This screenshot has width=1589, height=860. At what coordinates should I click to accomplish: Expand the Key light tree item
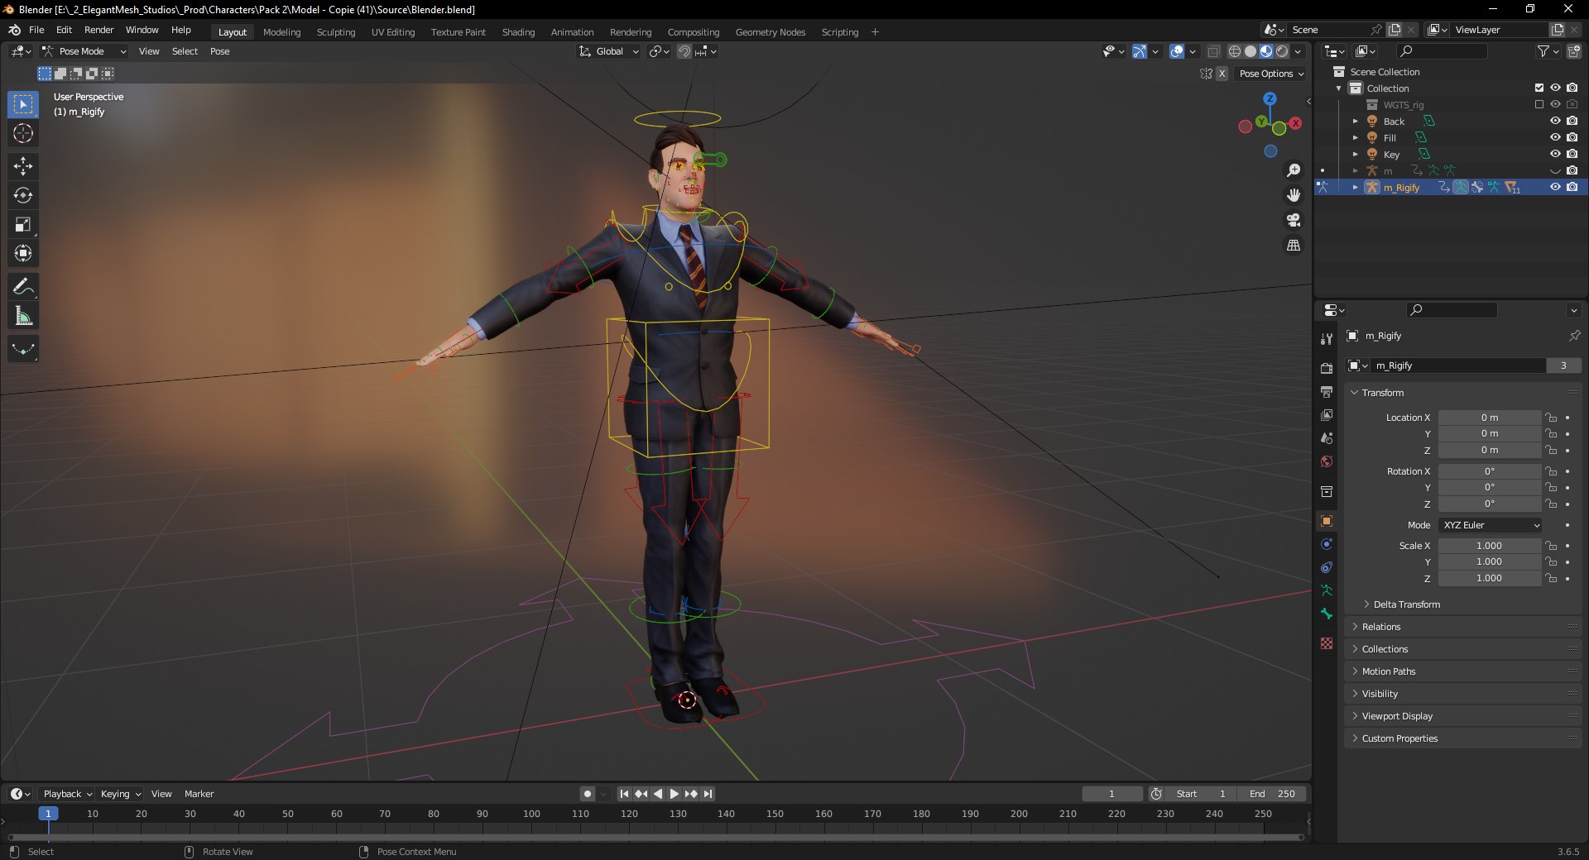(x=1356, y=154)
